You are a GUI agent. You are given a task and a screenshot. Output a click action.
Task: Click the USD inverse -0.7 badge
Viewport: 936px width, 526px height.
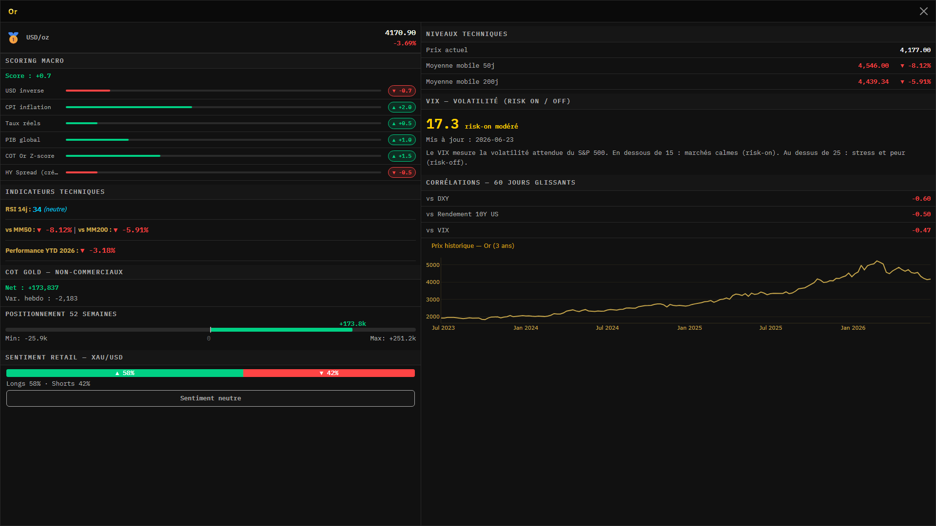tap(402, 91)
